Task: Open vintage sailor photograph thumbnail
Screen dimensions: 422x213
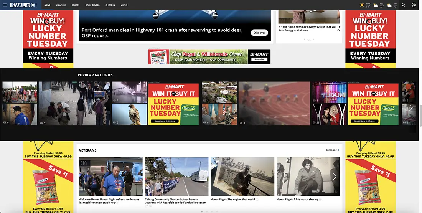Action: [242, 177]
